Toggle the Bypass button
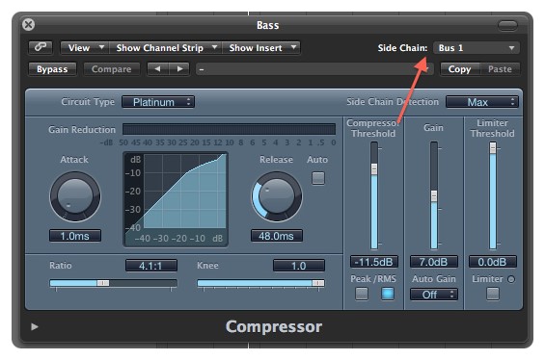The height and width of the screenshot is (360, 545). (52, 69)
